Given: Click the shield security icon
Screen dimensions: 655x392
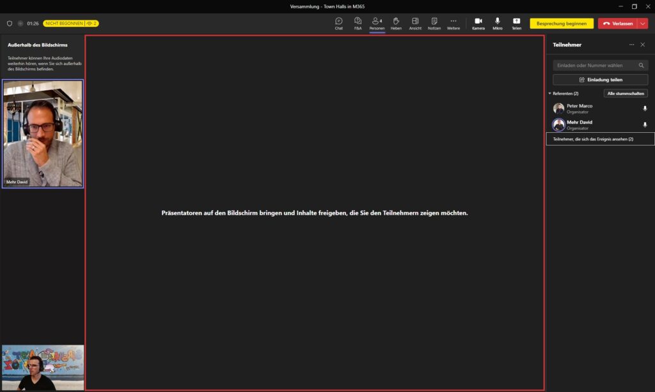Looking at the screenshot, I should coord(10,24).
